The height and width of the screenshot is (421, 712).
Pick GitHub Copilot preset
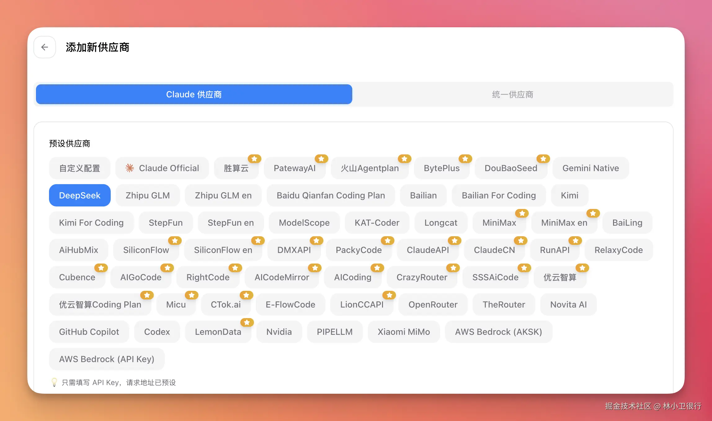coord(89,332)
